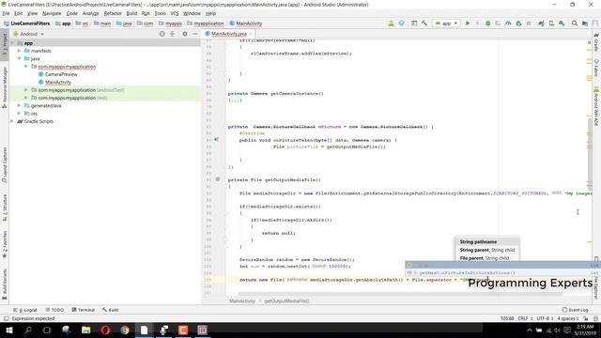Open the Search Everywhere magnifier in toolbar
This screenshot has width=601, height=338.
point(575,23)
